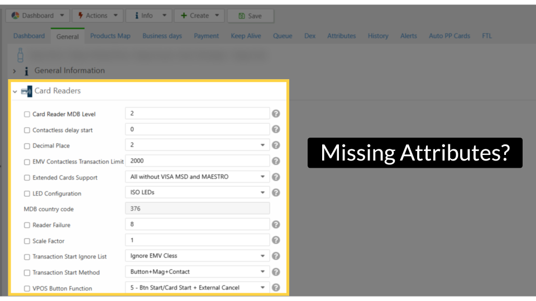This screenshot has height=301, width=536.
Task: Check the Transaction Start Ignore List box
Action: pyautogui.click(x=27, y=257)
